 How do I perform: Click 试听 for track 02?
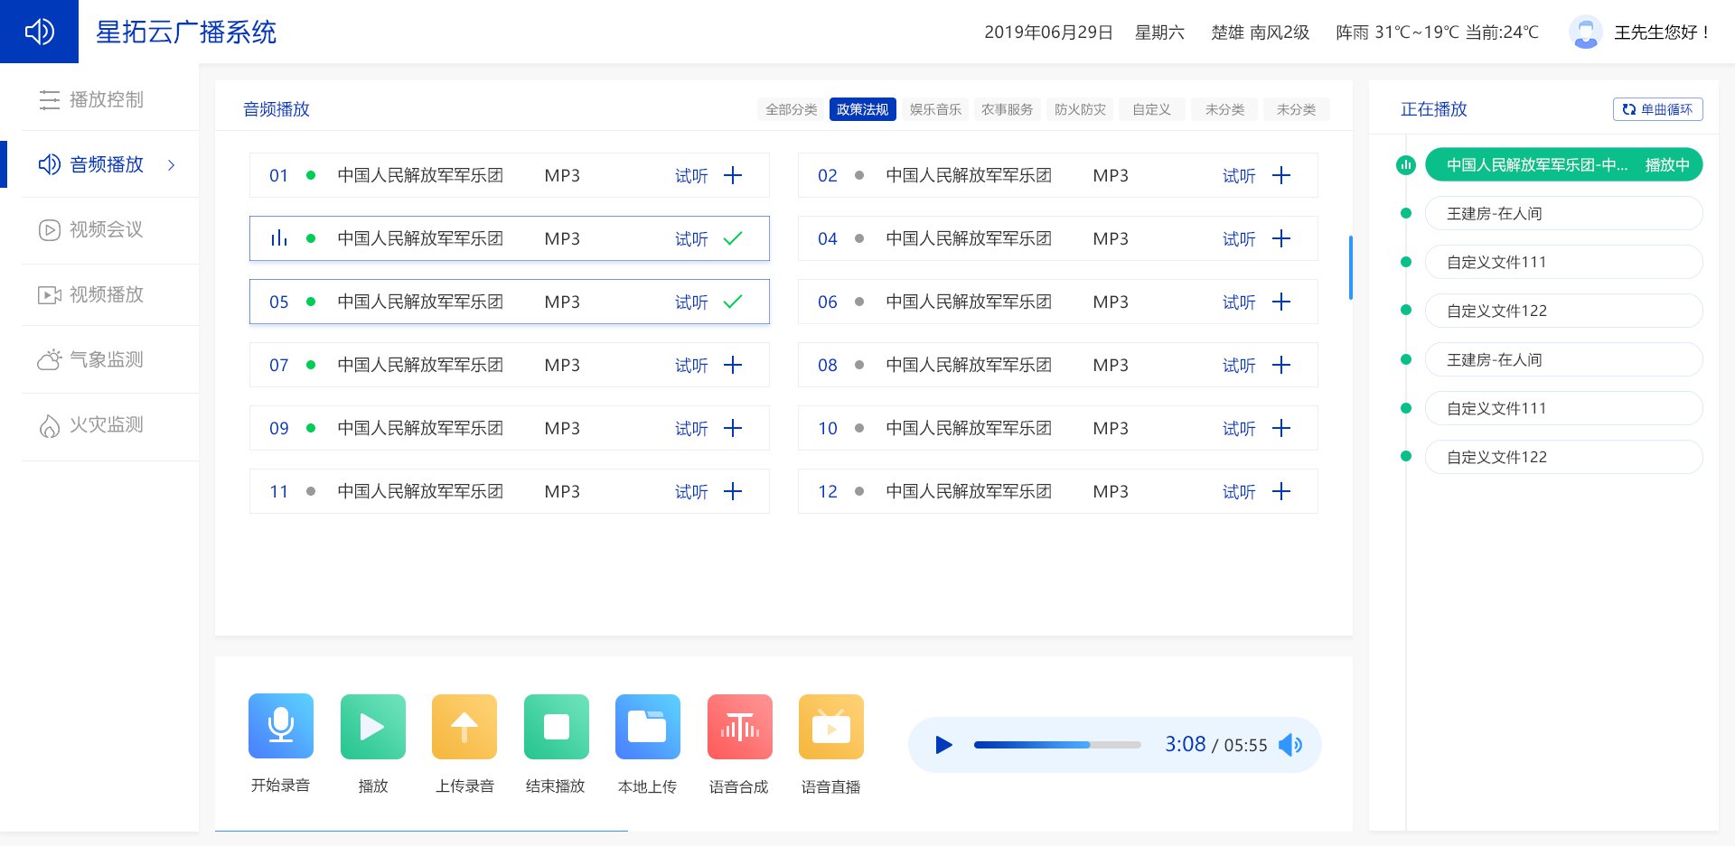click(x=1239, y=176)
